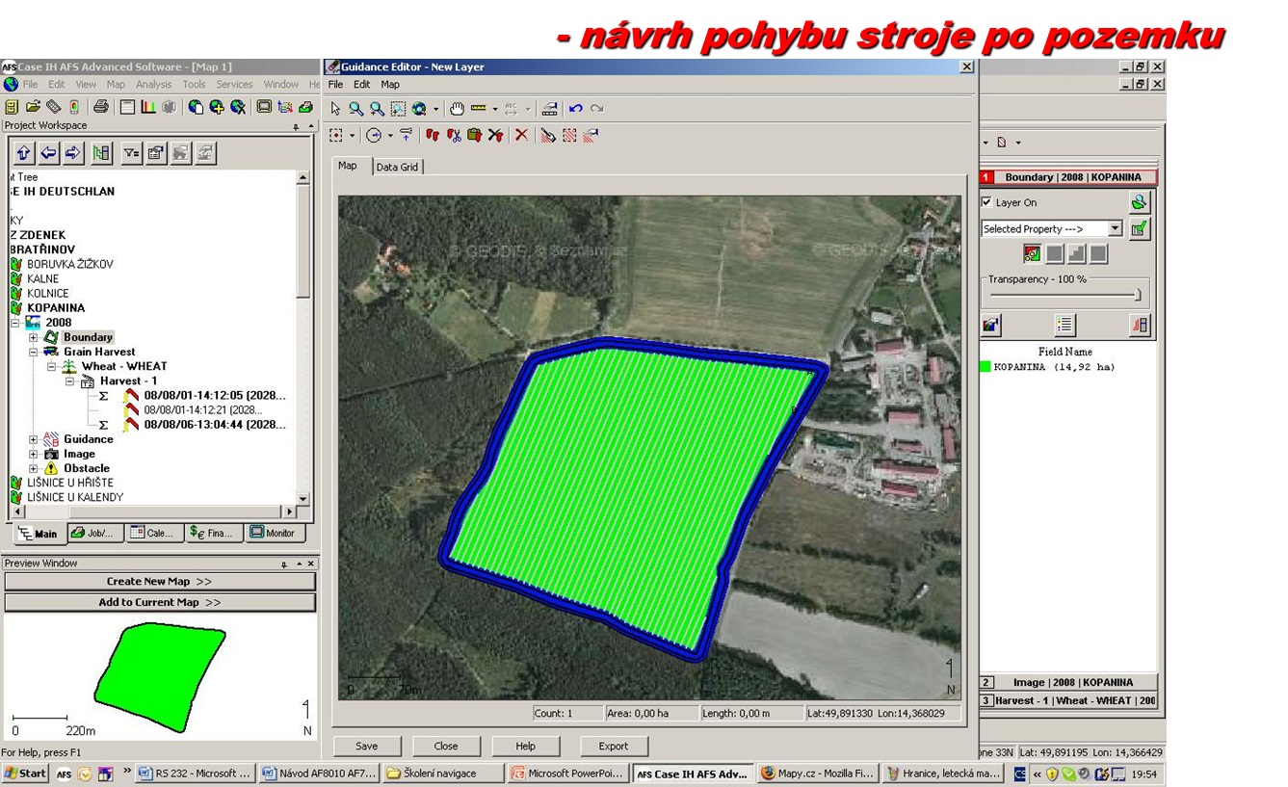Collapse the 2008 tree node

point(15,323)
